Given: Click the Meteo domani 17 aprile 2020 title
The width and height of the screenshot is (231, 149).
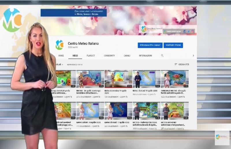Looking at the screenshot, I should (x=117, y=122).
